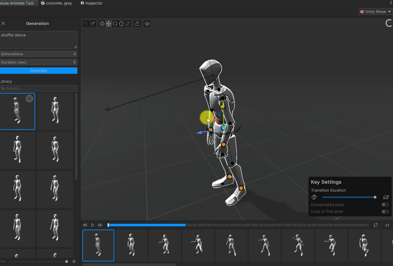Click the playhead at the timeline start
The image size is (393, 266).
coord(108,225)
